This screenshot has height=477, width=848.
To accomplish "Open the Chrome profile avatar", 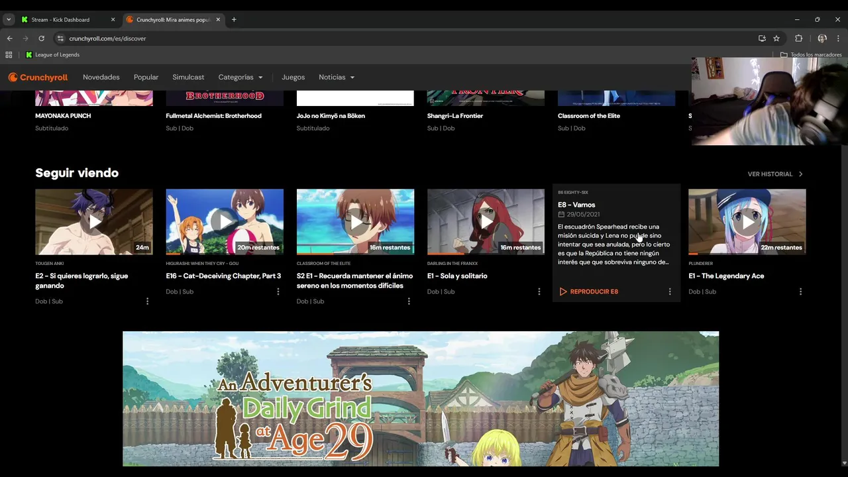I will click(x=822, y=38).
